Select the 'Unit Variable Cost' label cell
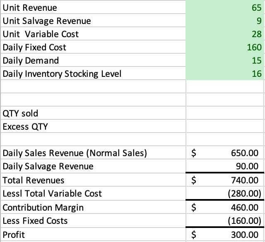Screen dimensions: 265x242 [x=93, y=34]
